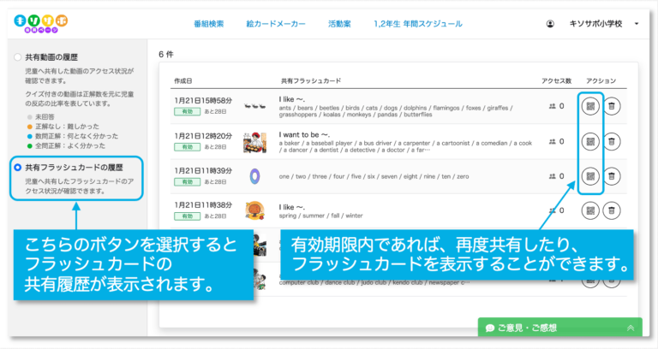Viewport: 658px width, 349px height.
Task: Click the sushi thumbnail for 'I want to be'
Action: click(254, 141)
